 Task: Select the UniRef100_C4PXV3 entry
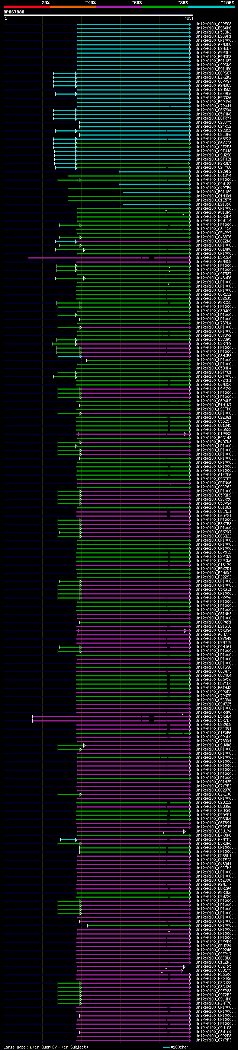pyautogui.click(x=213, y=389)
